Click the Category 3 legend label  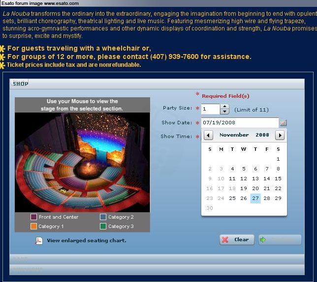point(121,226)
